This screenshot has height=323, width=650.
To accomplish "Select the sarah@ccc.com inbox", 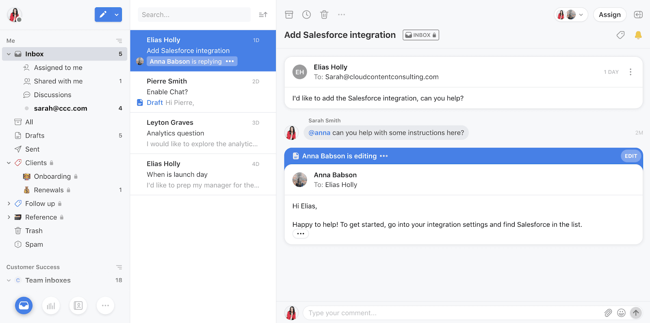I will [x=61, y=108].
